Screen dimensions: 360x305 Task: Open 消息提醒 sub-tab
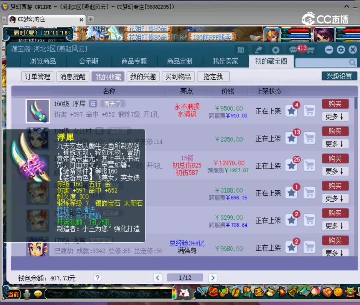pyautogui.click(x=73, y=77)
